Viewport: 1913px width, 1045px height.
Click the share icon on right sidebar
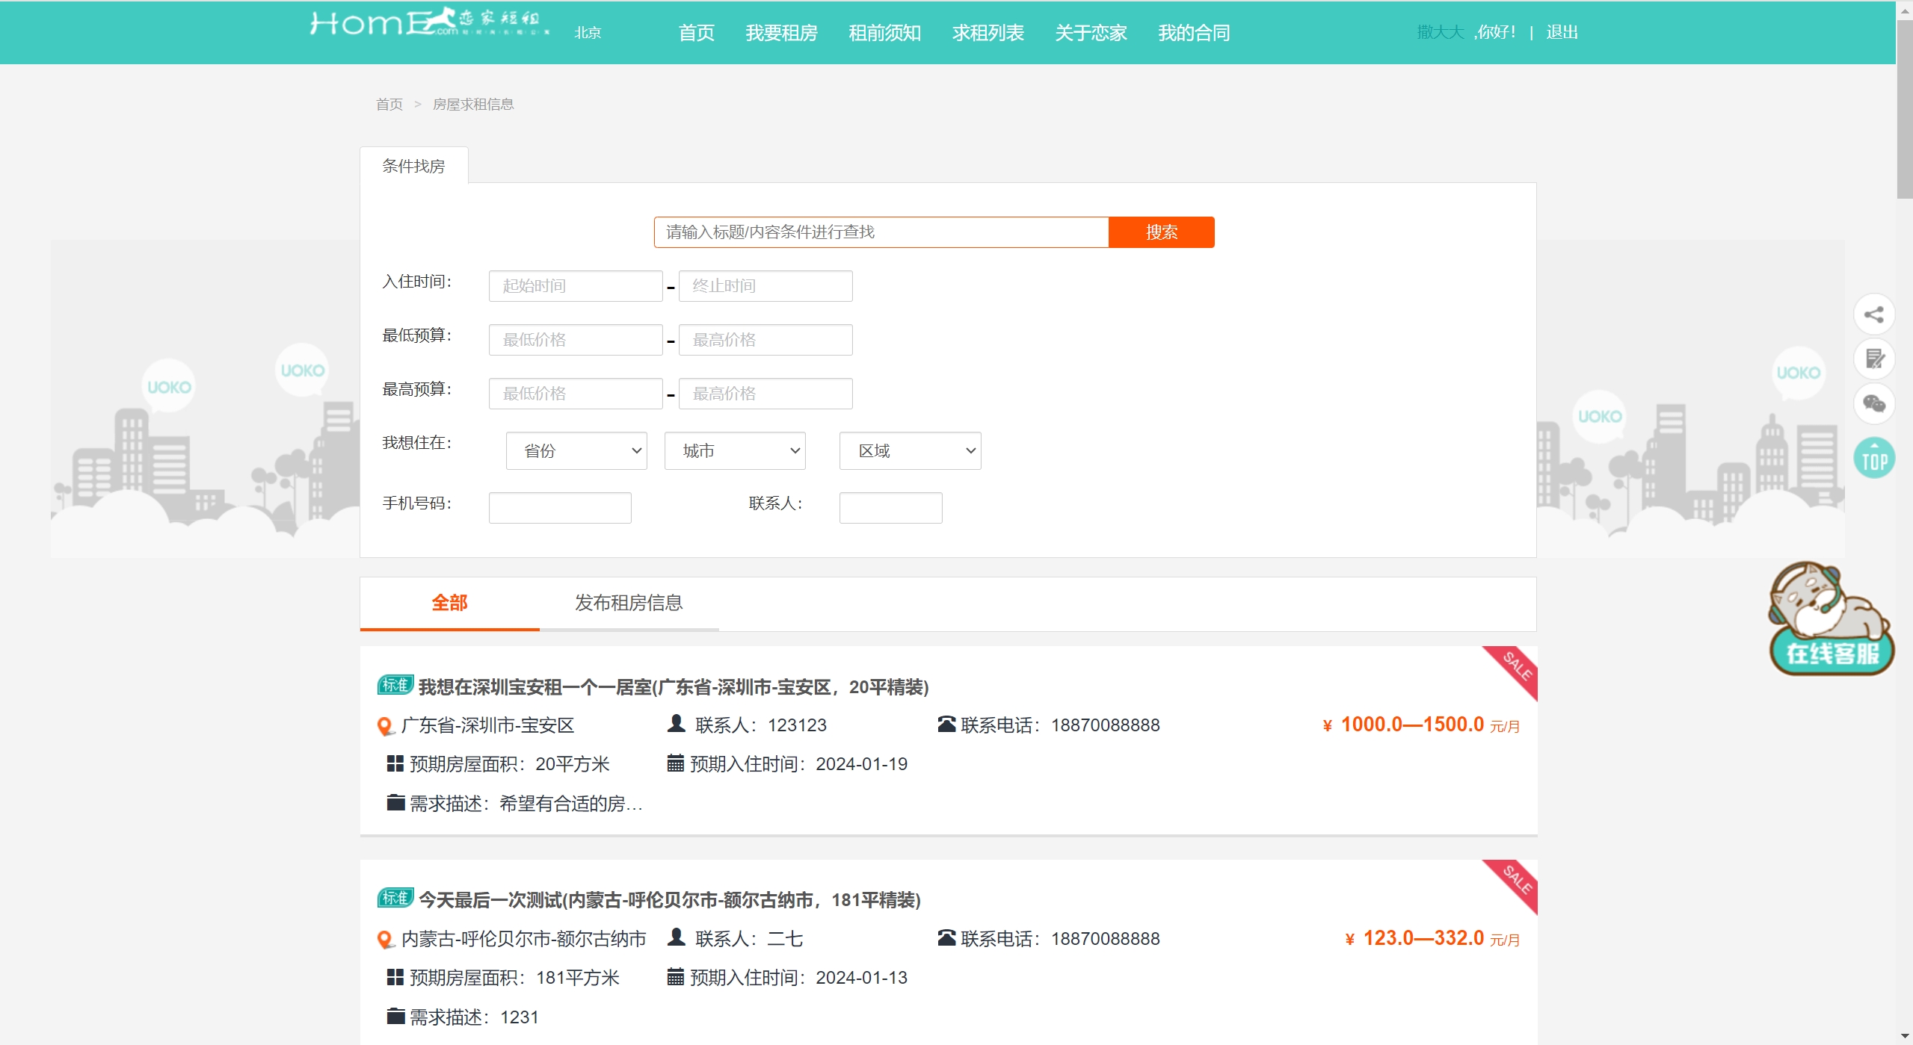coord(1873,314)
